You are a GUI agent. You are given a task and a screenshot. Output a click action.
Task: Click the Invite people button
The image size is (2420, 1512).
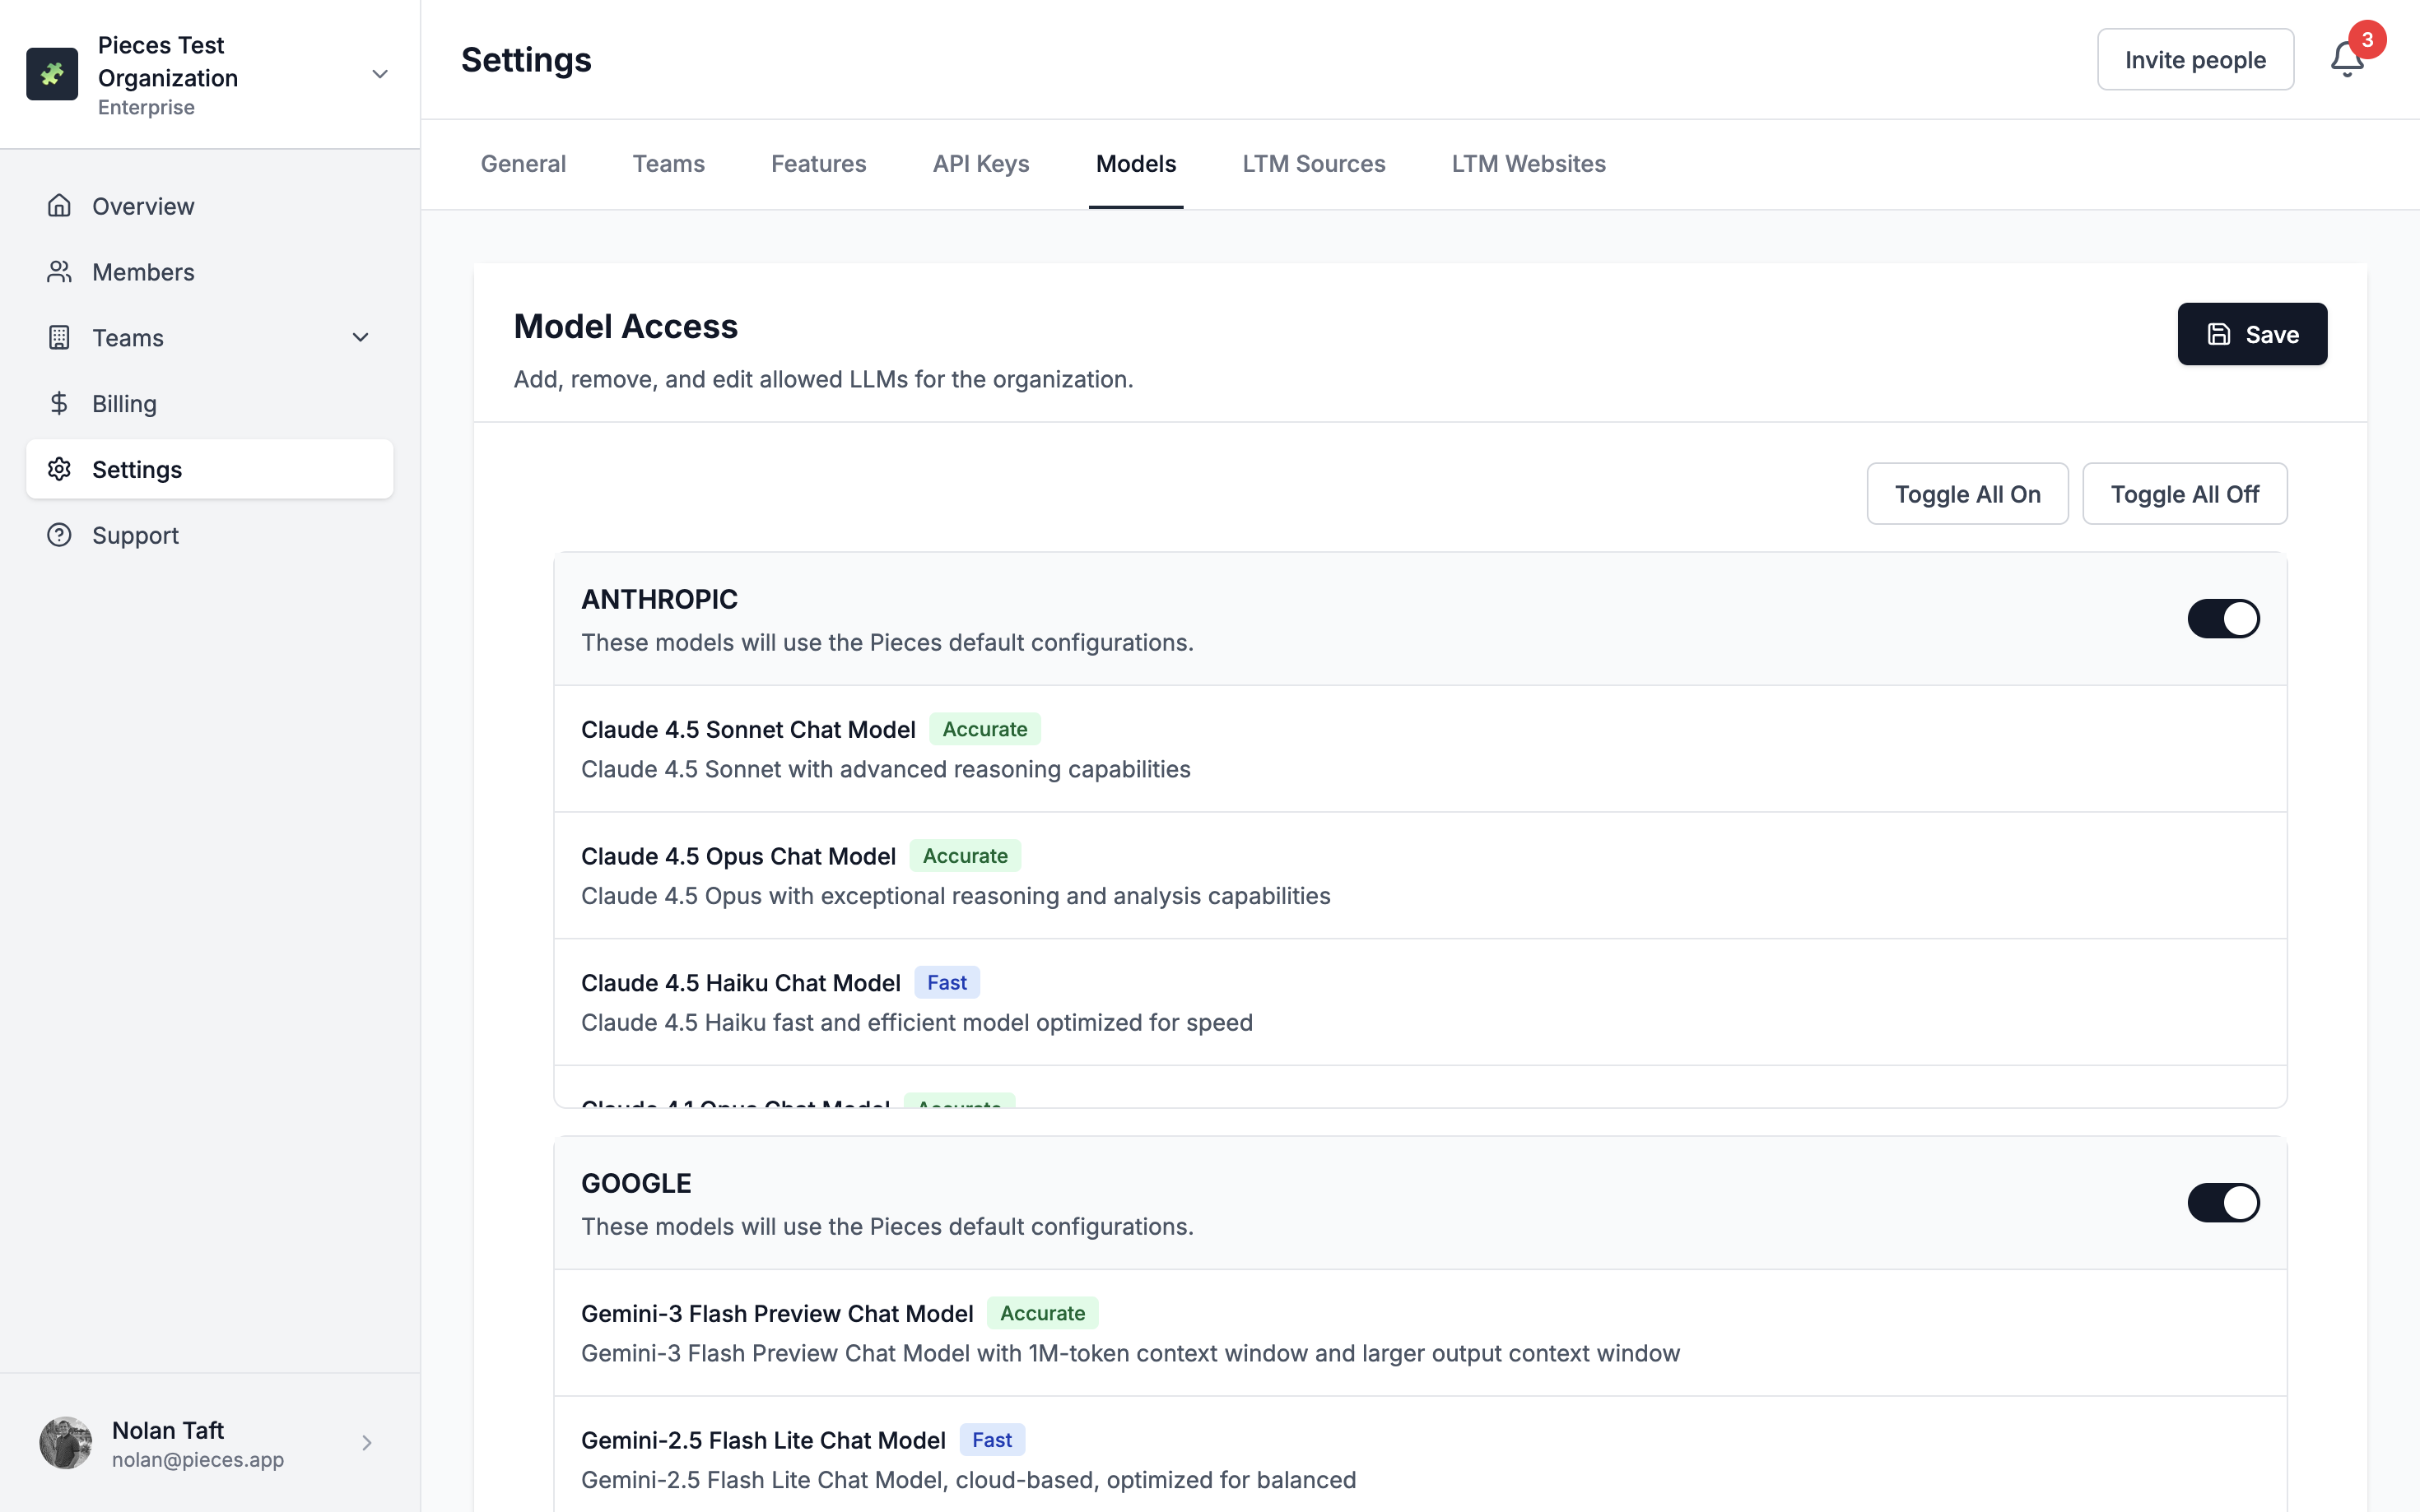[2194, 60]
